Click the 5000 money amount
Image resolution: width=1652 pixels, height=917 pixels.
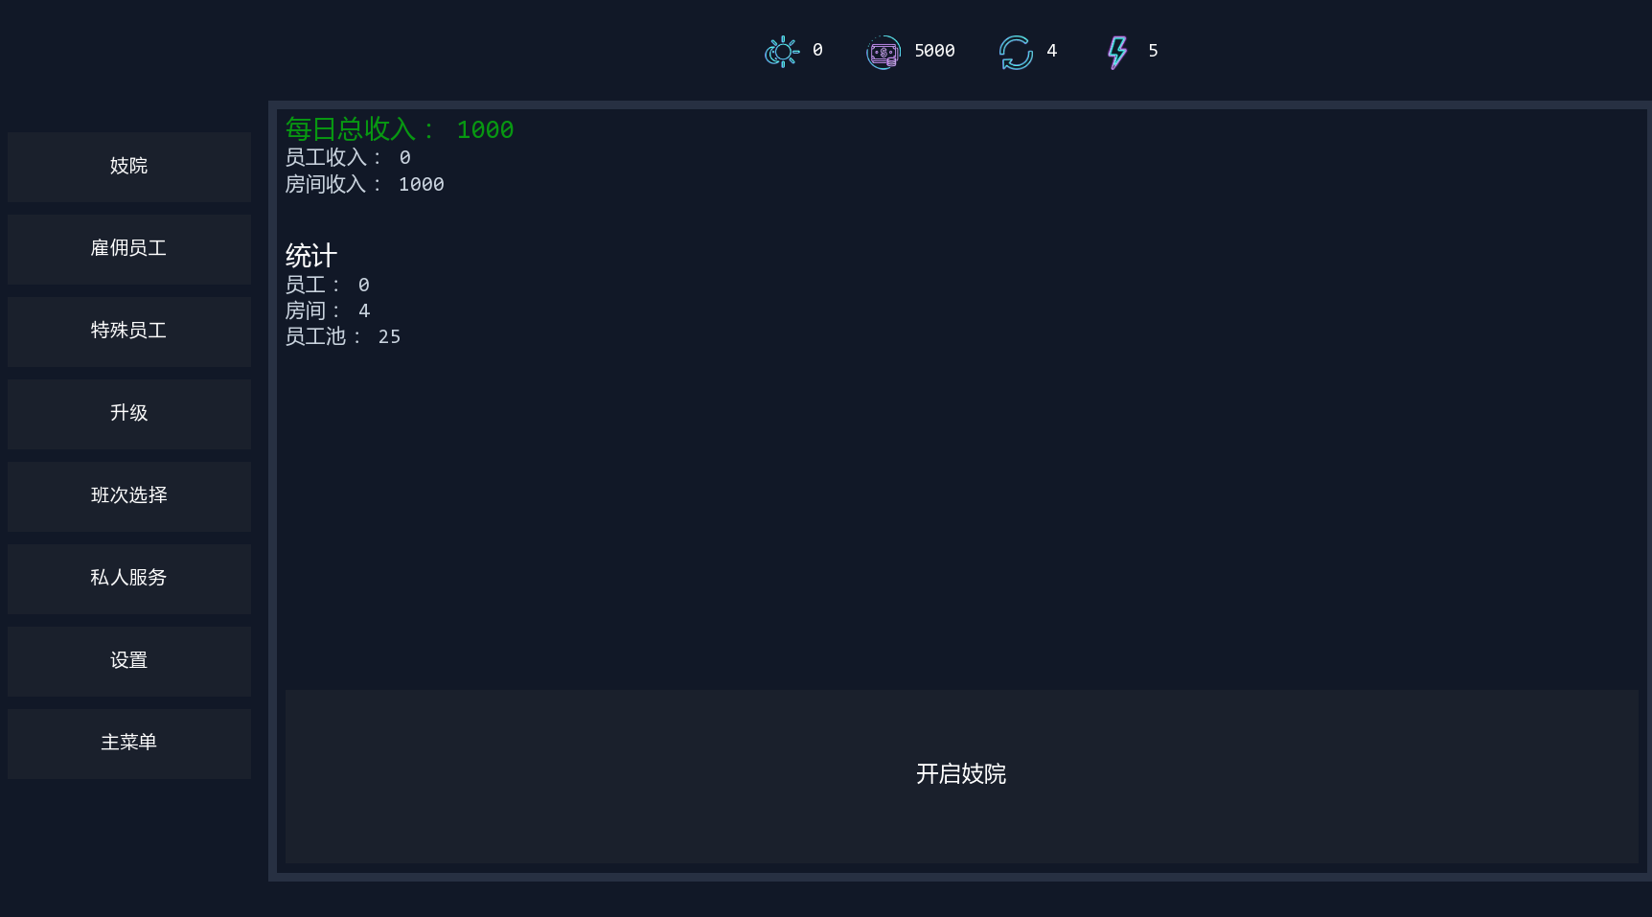[x=934, y=51]
